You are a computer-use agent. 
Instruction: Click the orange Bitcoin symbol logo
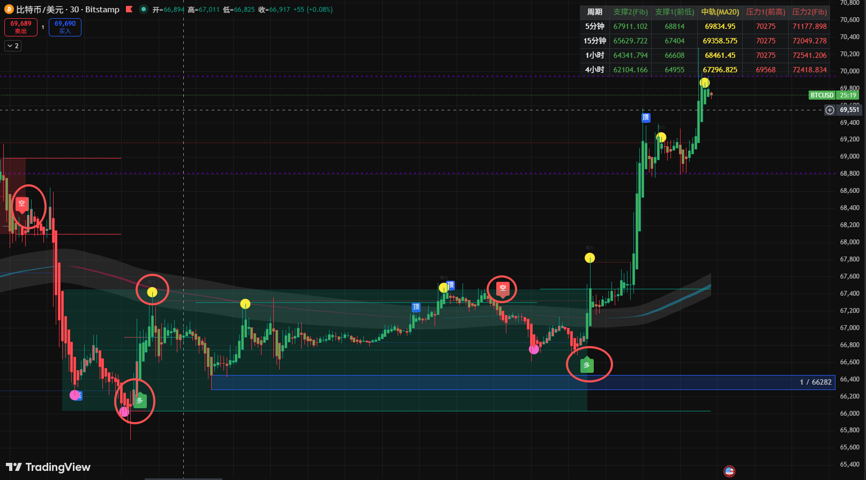tap(9, 10)
